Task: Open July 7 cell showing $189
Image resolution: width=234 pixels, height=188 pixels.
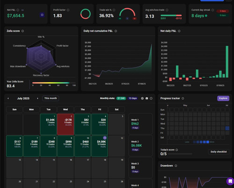Action: coord(31,146)
